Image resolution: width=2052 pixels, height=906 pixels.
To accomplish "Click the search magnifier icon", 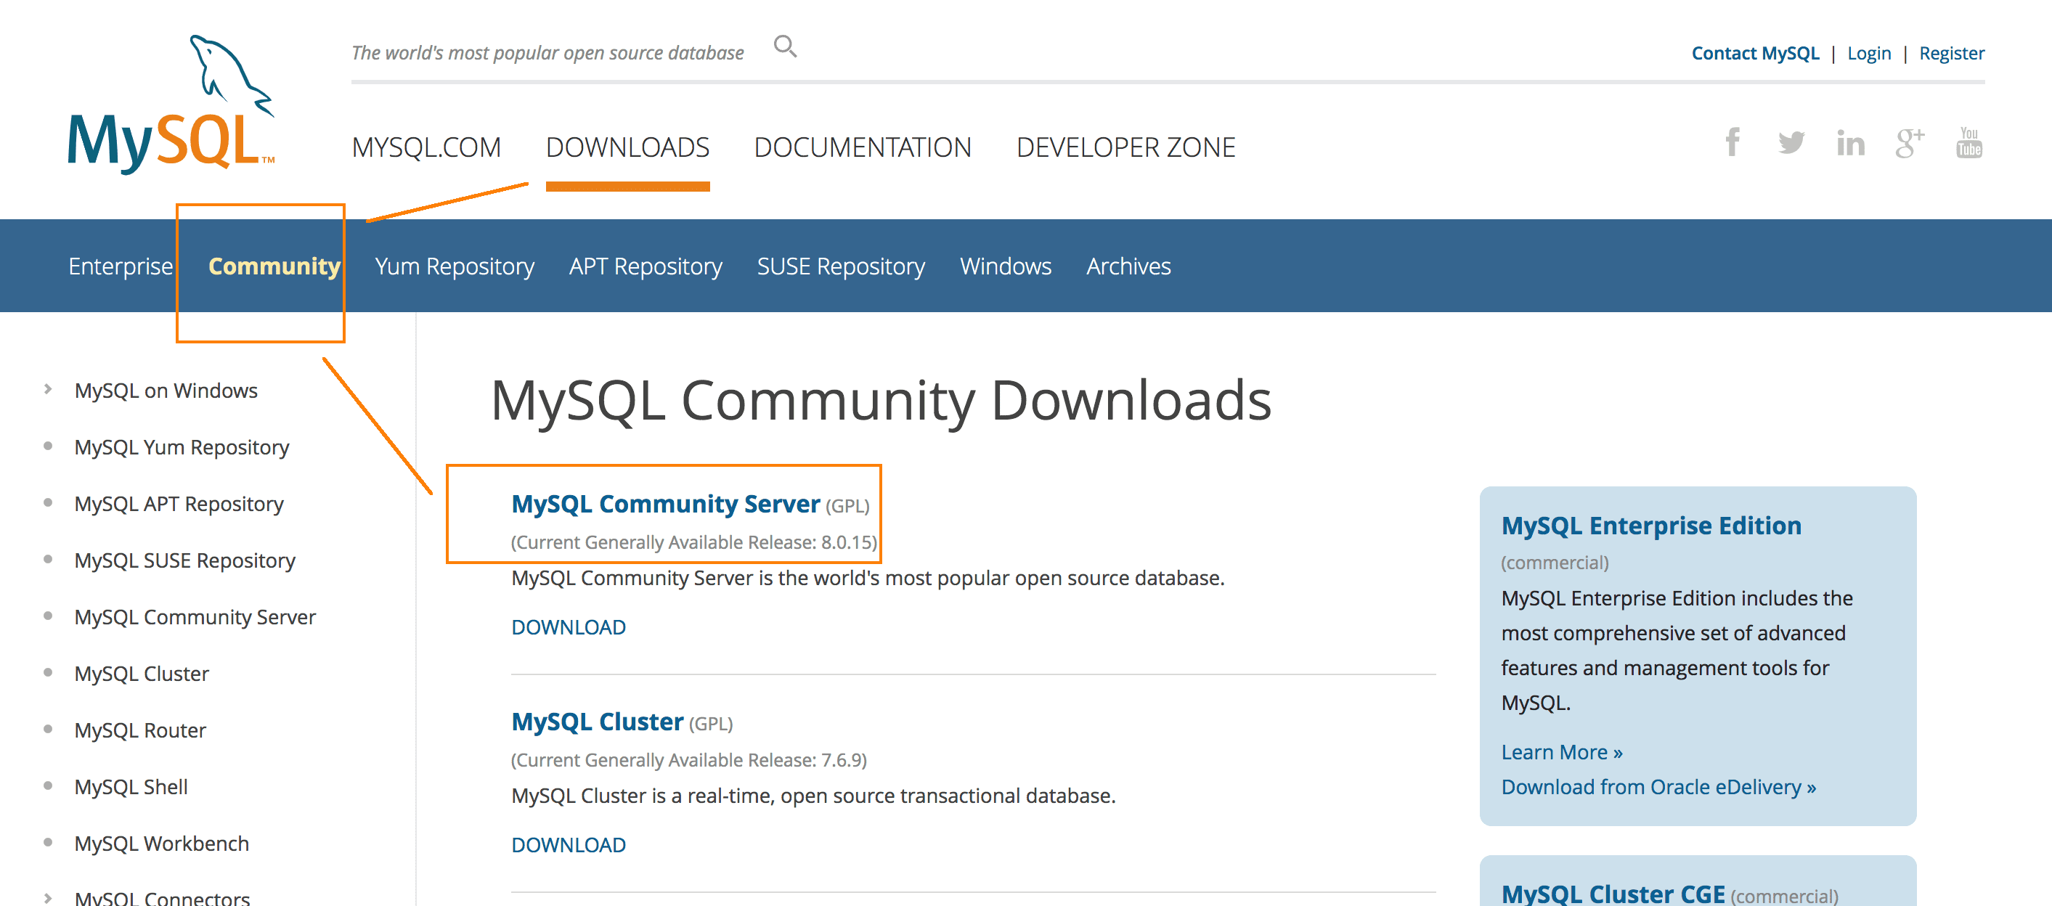I will point(785,47).
